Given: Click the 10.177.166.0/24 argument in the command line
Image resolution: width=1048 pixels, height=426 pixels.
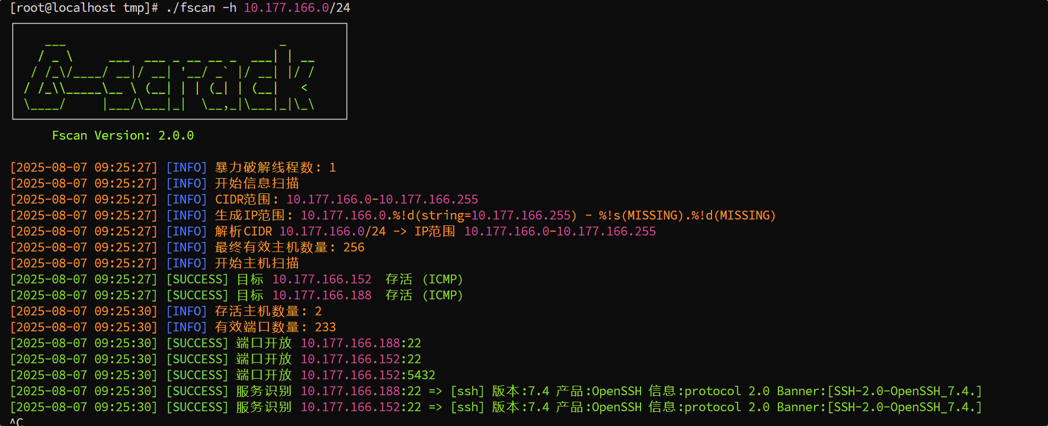Looking at the screenshot, I should coord(297,8).
